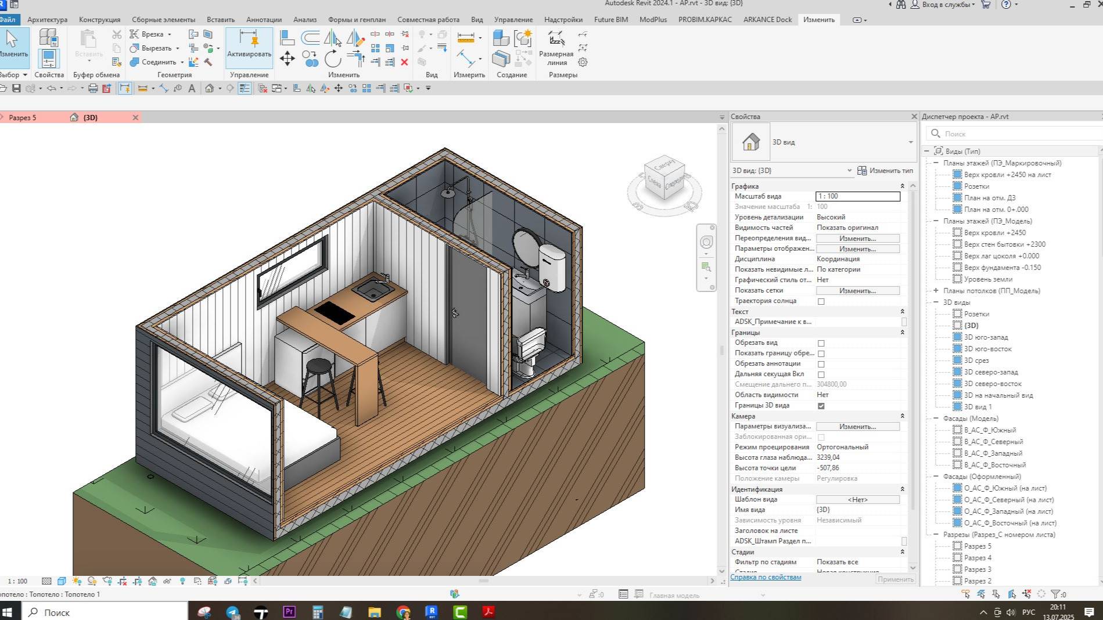Collapse the Границы section in Properties
Viewport: 1103px width, 620px height.
[x=902, y=332]
